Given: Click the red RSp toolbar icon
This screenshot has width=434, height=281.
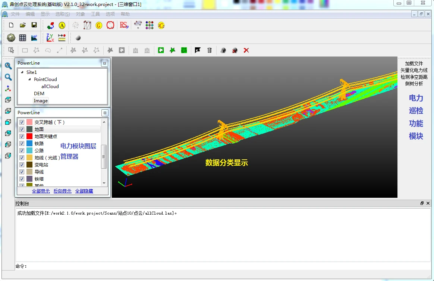Looking at the screenshot, I should (124, 25).
